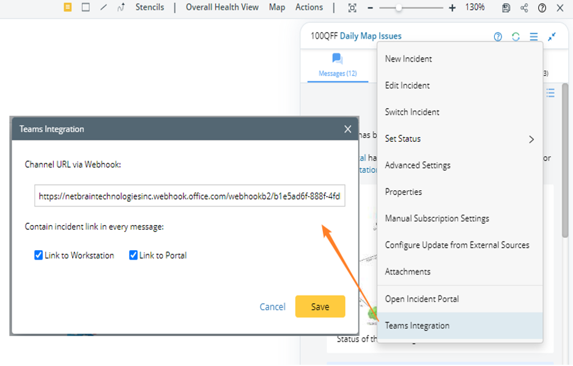Select the line drawing tool
The height and width of the screenshot is (366, 573).
tap(104, 7)
